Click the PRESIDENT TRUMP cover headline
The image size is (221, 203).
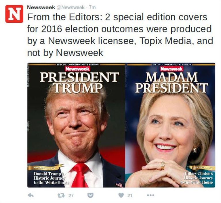coord(79,82)
